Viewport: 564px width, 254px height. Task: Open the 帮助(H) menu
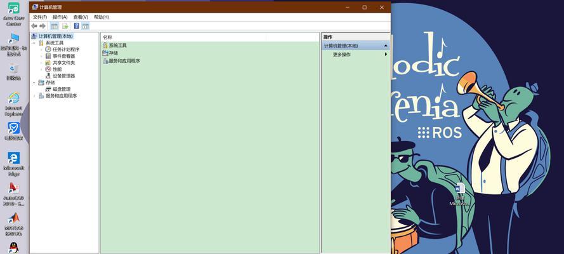tap(102, 17)
